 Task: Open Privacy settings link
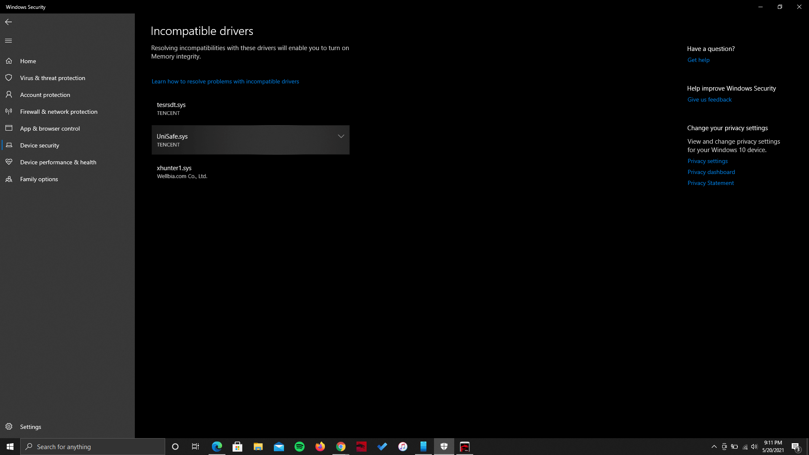(707, 161)
